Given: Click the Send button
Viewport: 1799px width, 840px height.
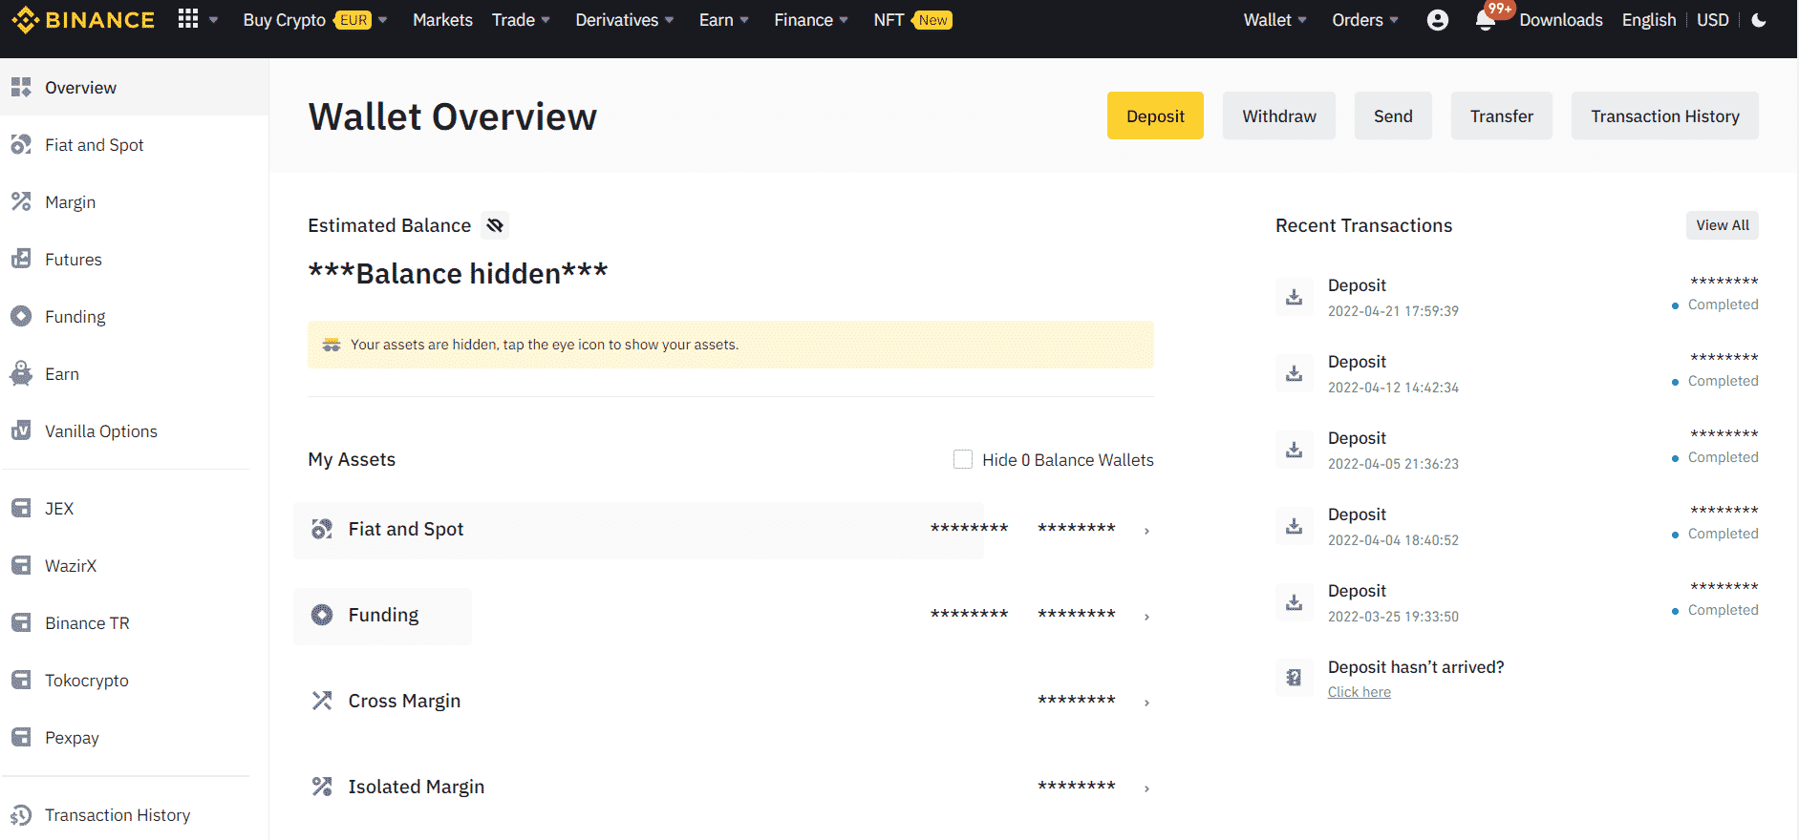Looking at the screenshot, I should pos(1393,115).
